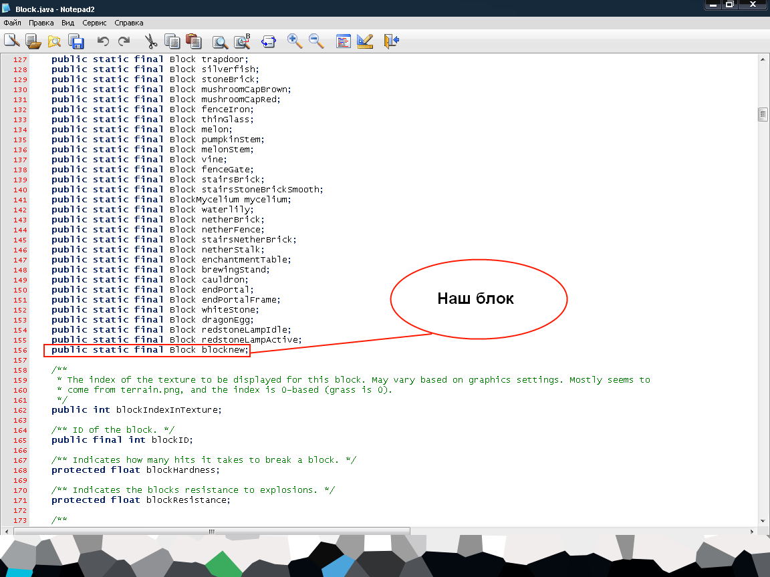
Task: Zoom out using the minus magnifier
Action: [x=316, y=41]
